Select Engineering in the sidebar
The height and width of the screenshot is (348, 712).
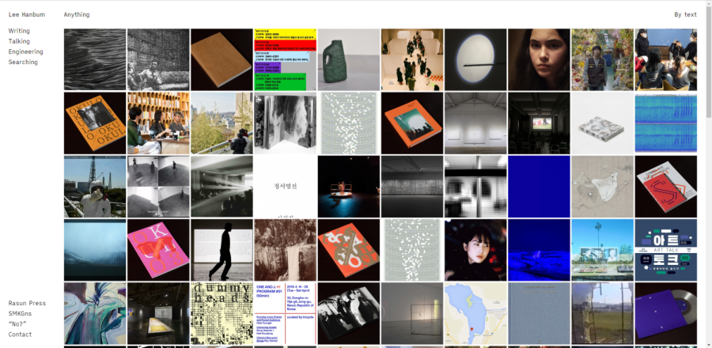(x=25, y=51)
